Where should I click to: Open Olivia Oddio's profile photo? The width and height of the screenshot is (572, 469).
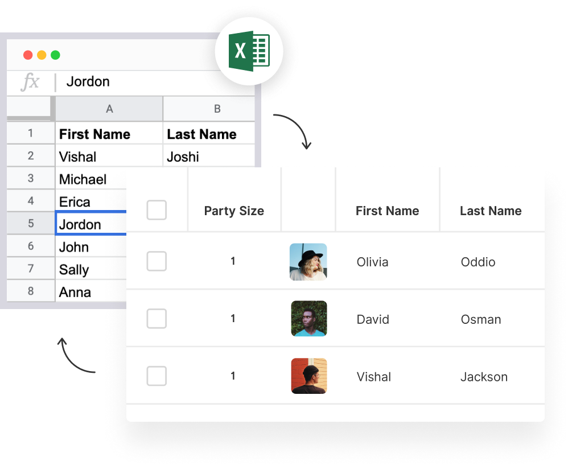tap(308, 262)
